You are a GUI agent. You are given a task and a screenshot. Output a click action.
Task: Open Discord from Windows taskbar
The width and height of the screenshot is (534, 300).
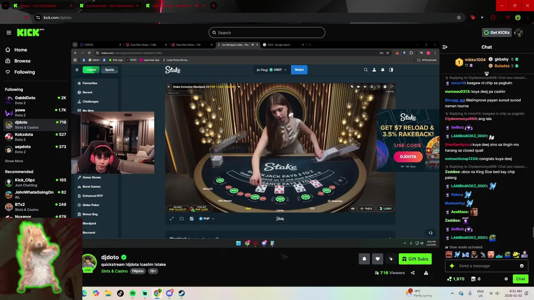[x=169, y=293]
